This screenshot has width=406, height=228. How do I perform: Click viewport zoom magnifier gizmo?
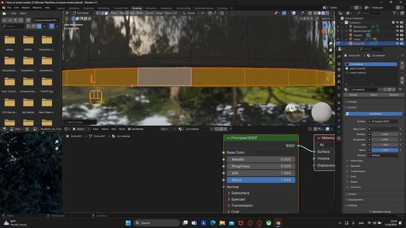(x=331, y=44)
